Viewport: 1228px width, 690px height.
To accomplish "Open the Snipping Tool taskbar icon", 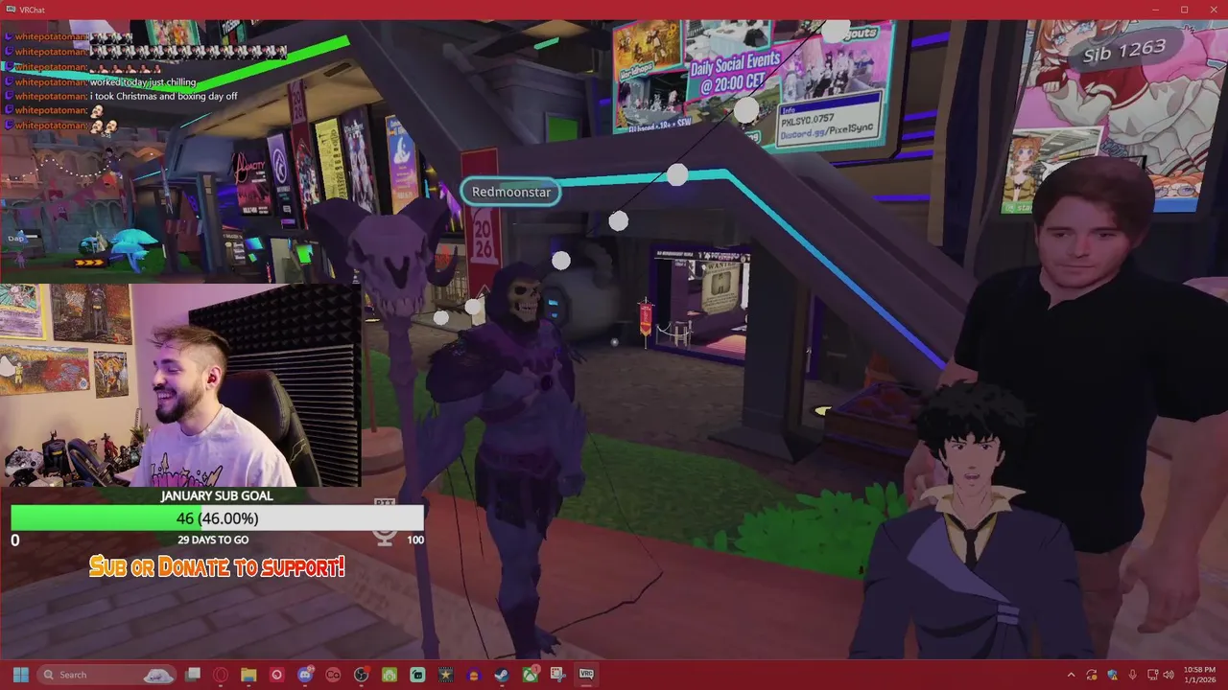I will pyautogui.click(x=558, y=675).
